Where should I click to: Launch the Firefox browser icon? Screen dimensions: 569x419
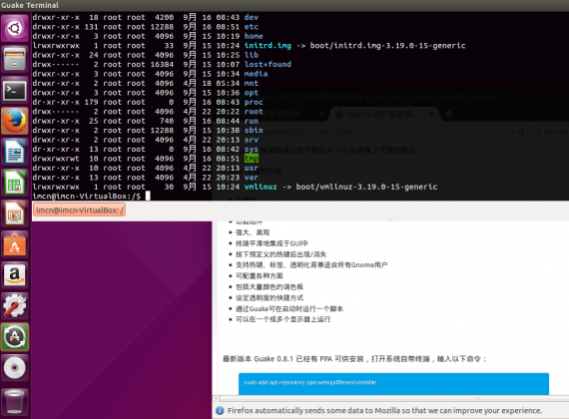(15, 121)
